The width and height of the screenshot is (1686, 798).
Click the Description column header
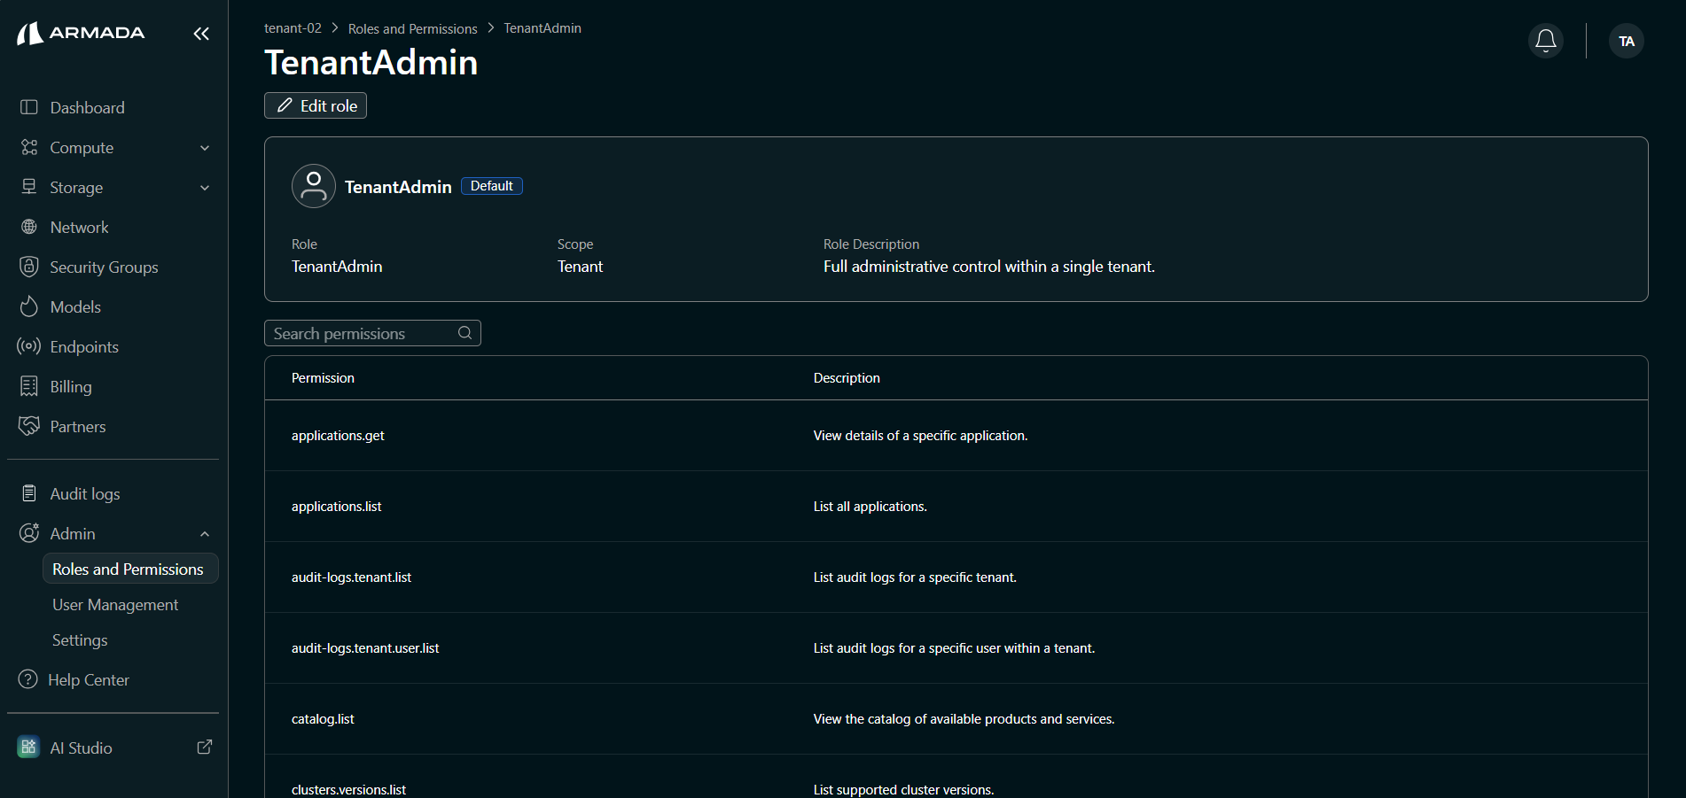[847, 377]
